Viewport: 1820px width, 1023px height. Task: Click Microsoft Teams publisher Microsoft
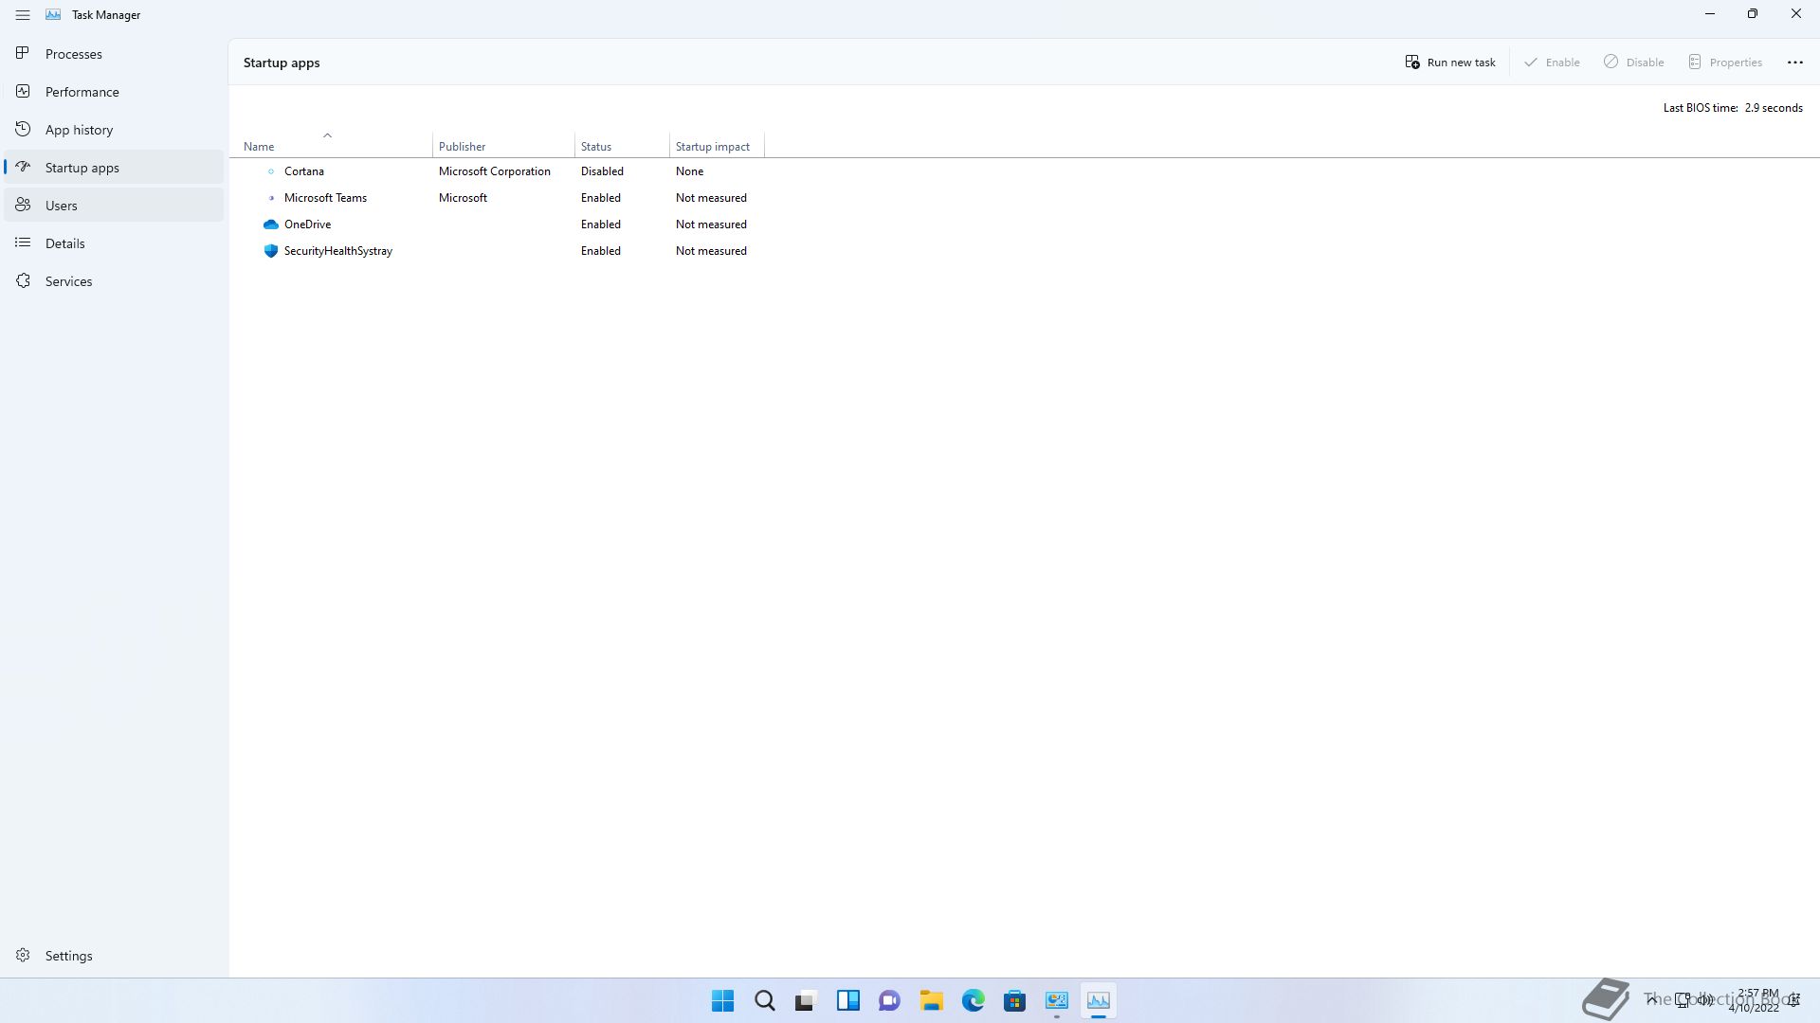pos(463,198)
